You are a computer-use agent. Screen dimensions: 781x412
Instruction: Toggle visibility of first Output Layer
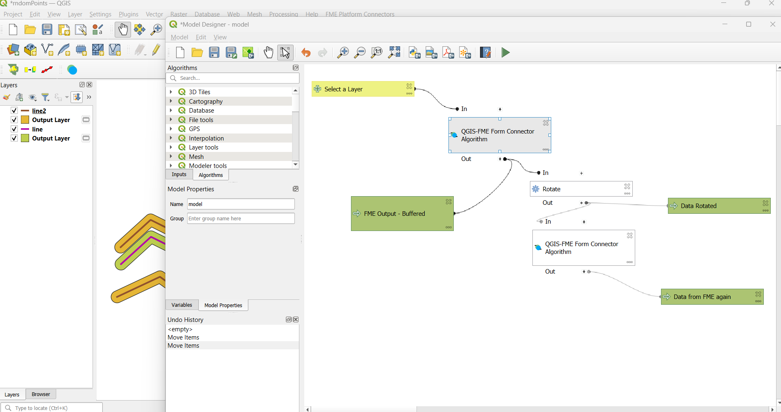pos(14,120)
